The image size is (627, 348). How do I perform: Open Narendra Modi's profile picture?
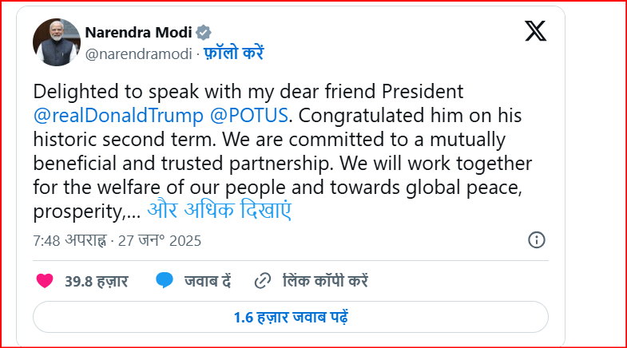[56, 42]
